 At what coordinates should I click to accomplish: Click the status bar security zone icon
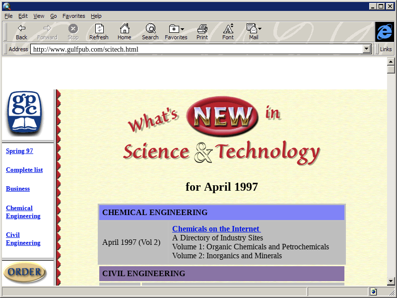(373, 292)
